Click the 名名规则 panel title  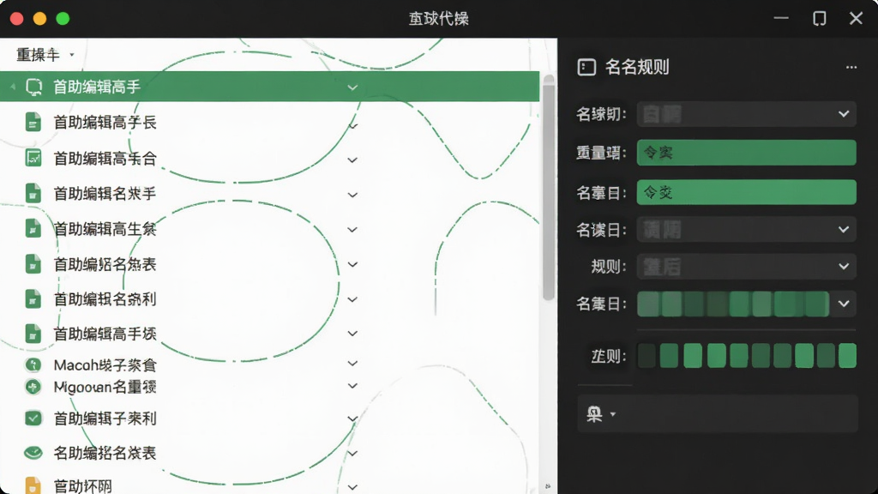(x=637, y=67)
